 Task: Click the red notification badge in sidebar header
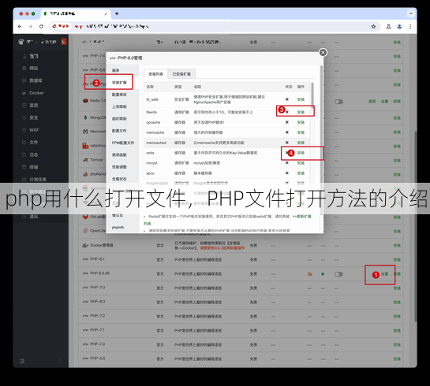64,42
